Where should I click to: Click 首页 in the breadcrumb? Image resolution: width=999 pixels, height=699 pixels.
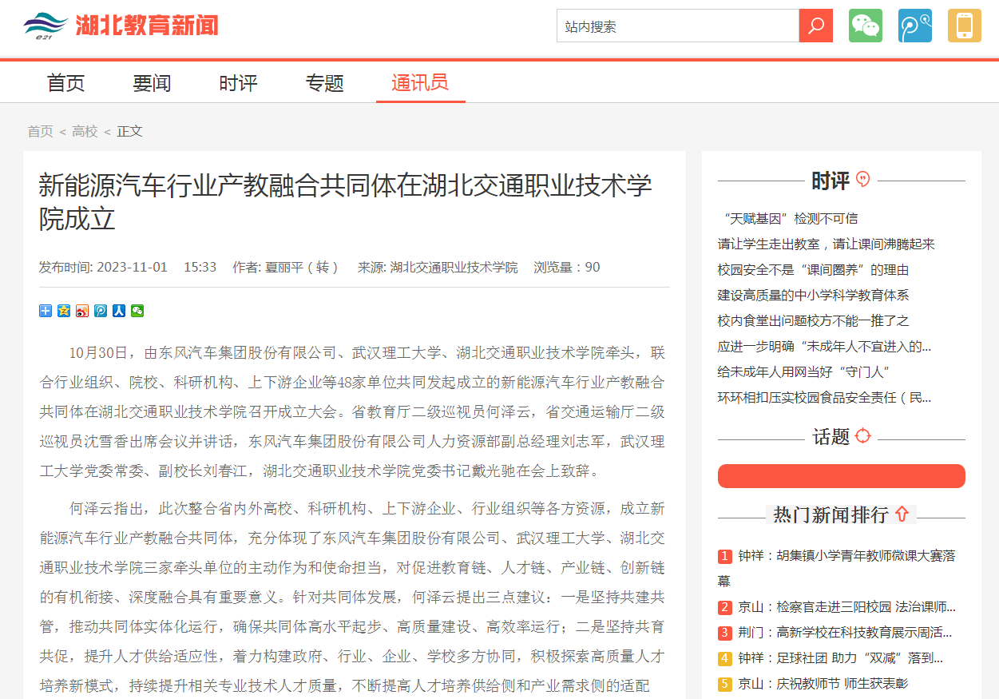(41, 131)
